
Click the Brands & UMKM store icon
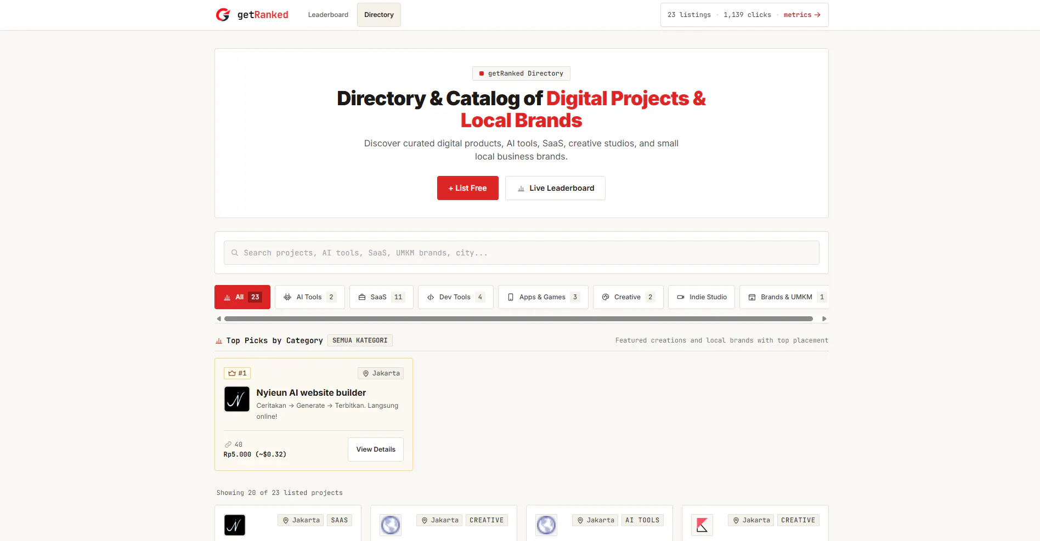(x=752, y=297)
